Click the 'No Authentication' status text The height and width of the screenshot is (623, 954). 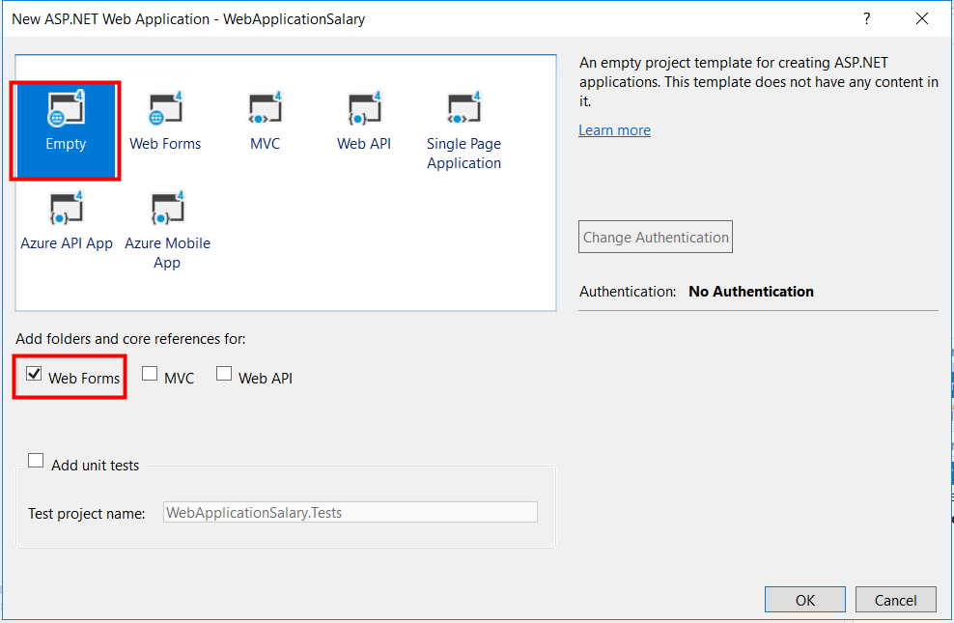pyautogui.click(x=751, y=292)
